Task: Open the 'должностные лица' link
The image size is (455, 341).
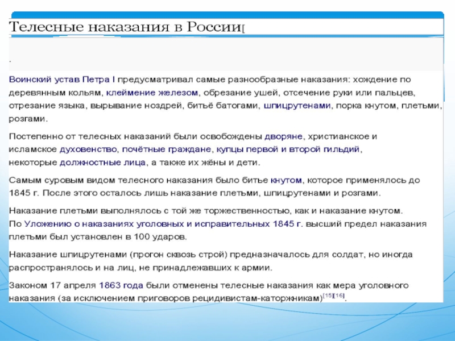Action: pyautogui.click(x=102, y=163)
